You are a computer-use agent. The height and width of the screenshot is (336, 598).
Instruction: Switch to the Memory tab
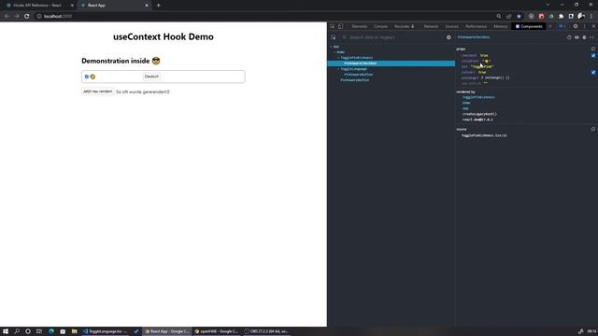click(501, 26)
